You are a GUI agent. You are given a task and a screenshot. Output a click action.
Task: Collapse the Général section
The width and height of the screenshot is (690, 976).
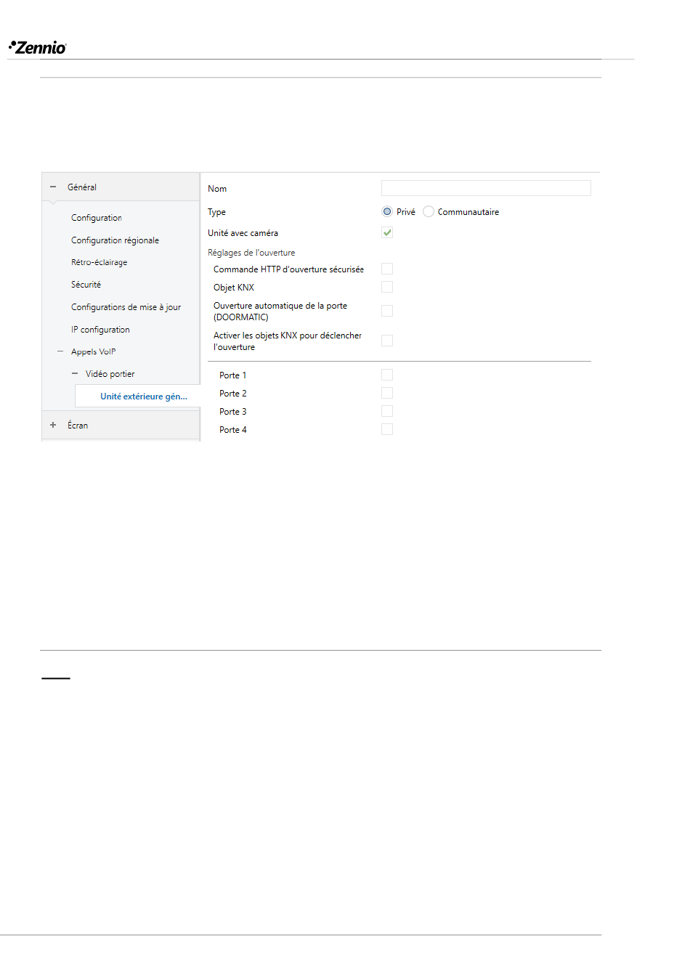tap(53, 187)
